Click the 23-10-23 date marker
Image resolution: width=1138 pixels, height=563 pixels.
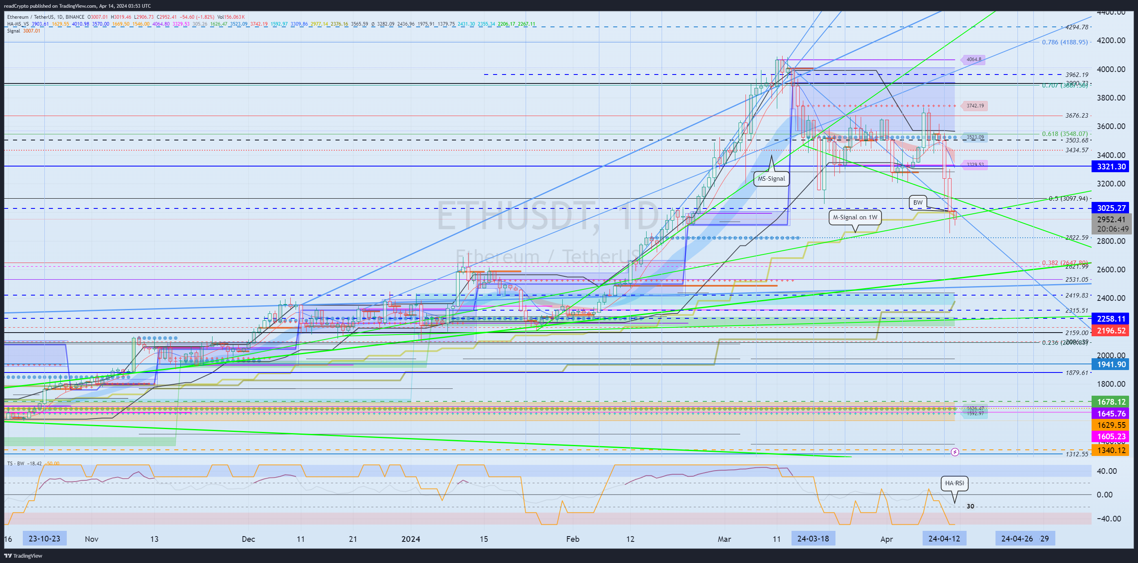44,539
